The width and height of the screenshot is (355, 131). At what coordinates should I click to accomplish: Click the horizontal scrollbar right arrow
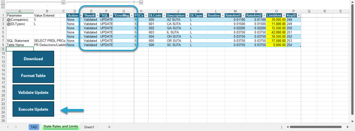tap(347, 127)
